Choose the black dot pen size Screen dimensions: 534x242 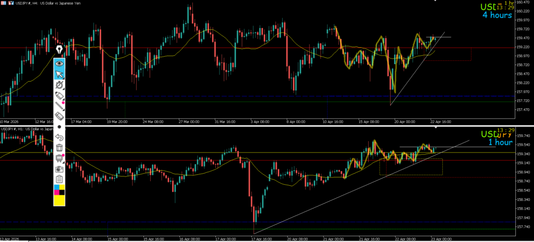click(59, 127)
